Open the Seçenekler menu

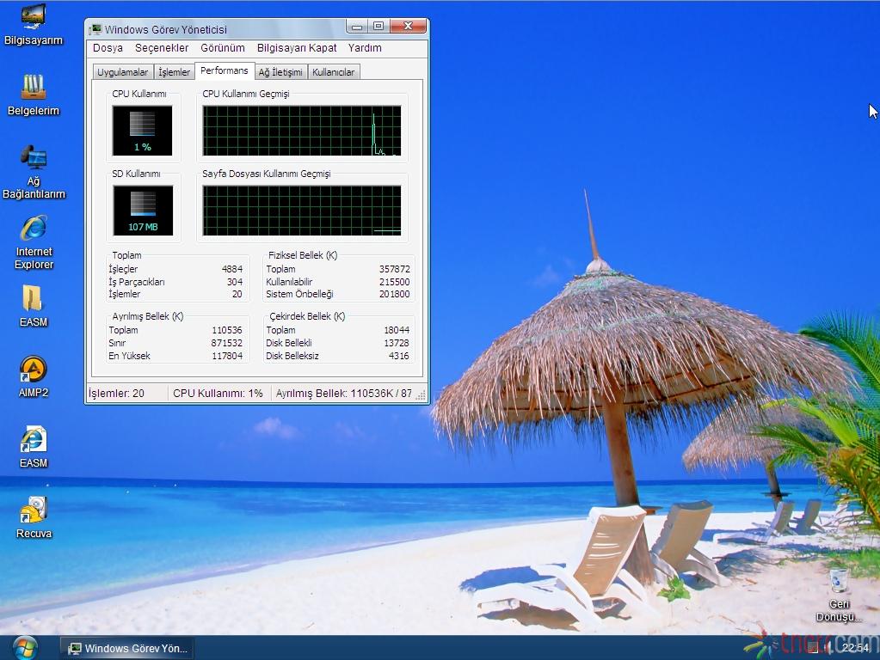[x=162, y=47]
